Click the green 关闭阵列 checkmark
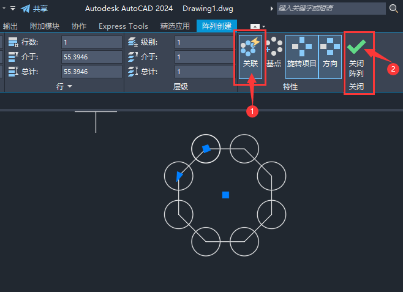403x292 pixels. coord(356,47)
